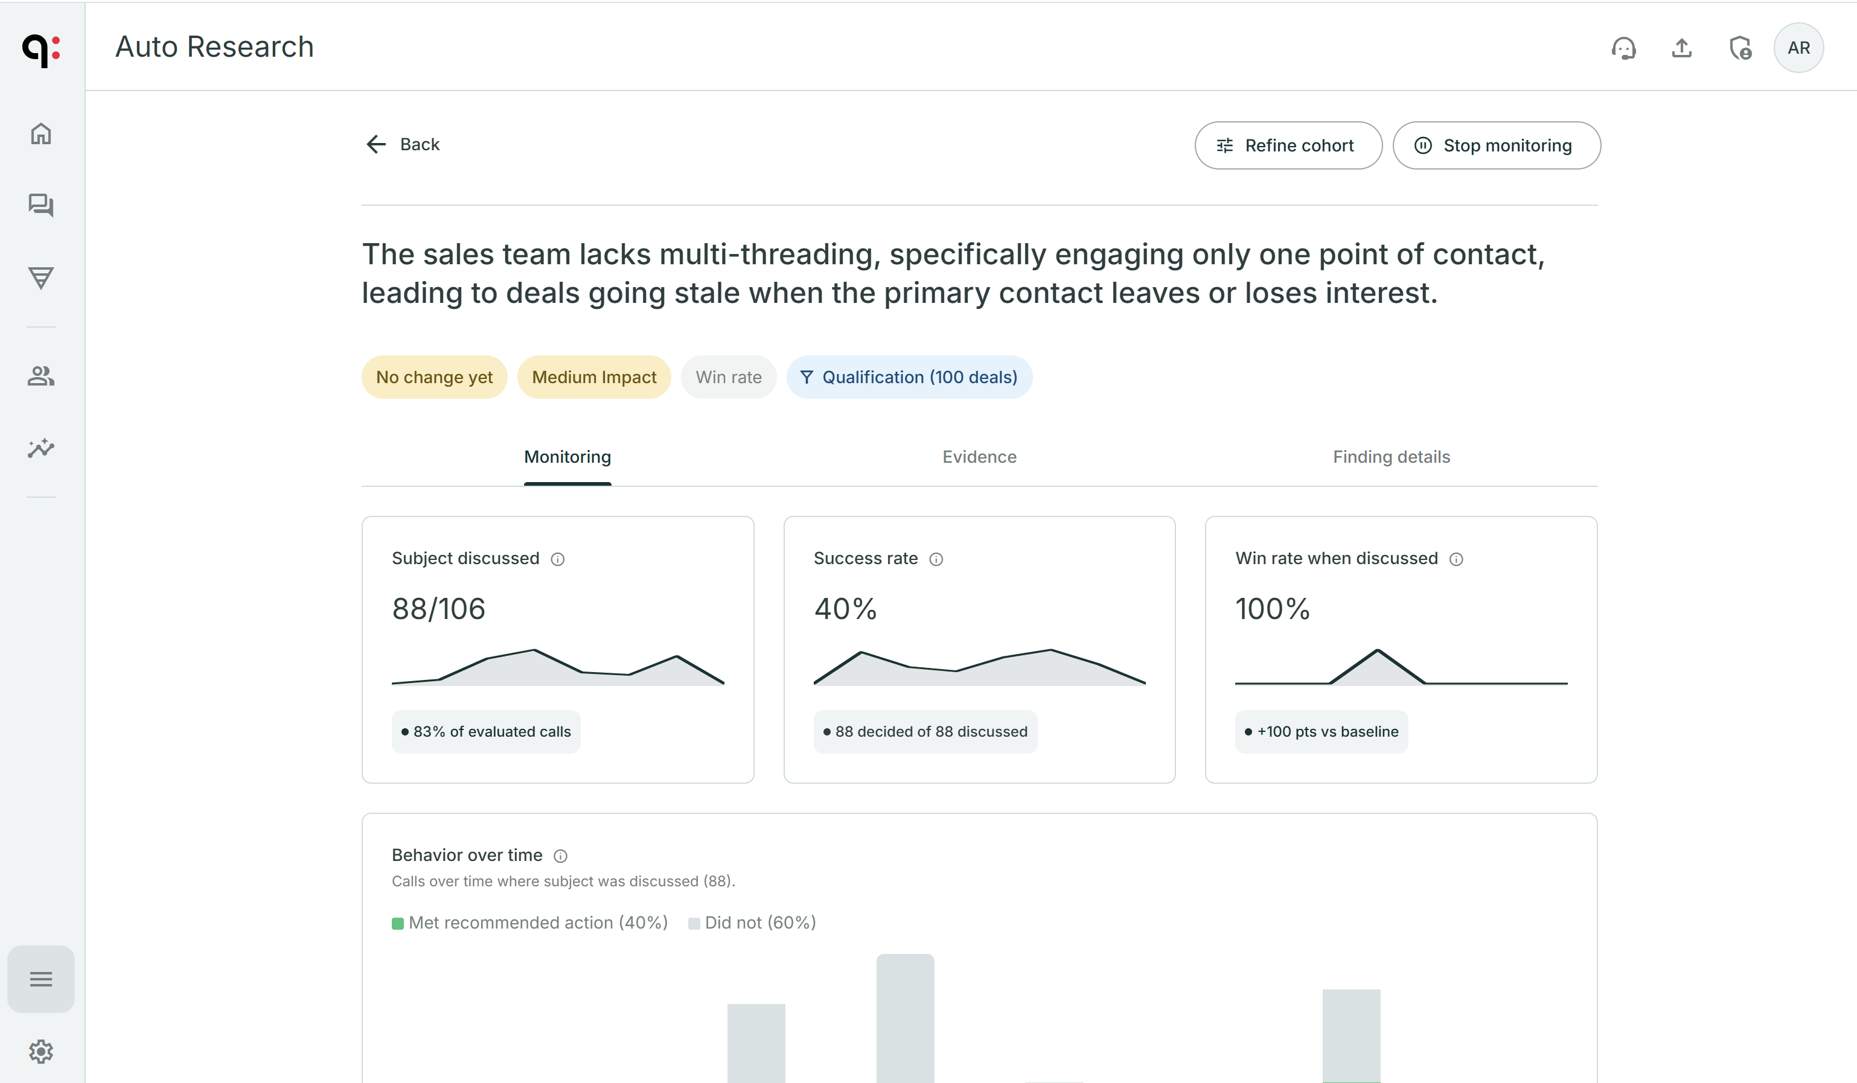Select the Monitoring tab
Image resolution: width=1857 pixels, height=1083 pixels.
tap(567, 457)
